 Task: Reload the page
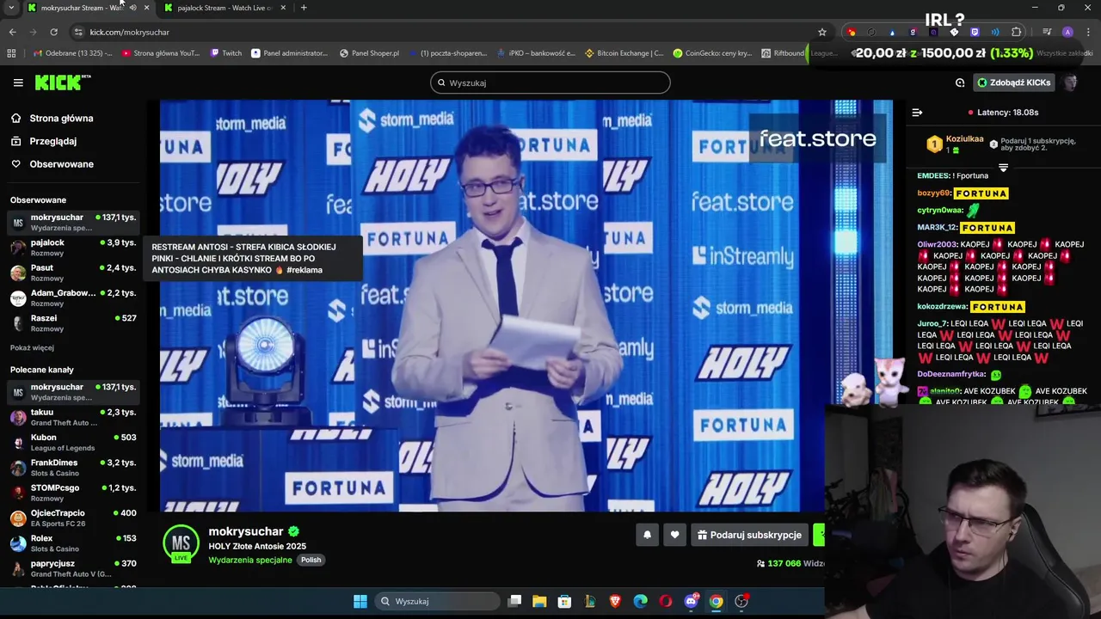click(x=53, y=32)
